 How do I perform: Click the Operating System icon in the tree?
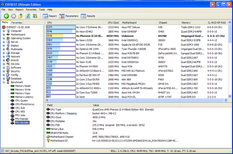8,38
